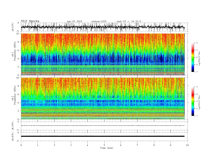211x163 pixels.
Task: Click the ch.4 thick voltage trace
Action: [103, 136]
